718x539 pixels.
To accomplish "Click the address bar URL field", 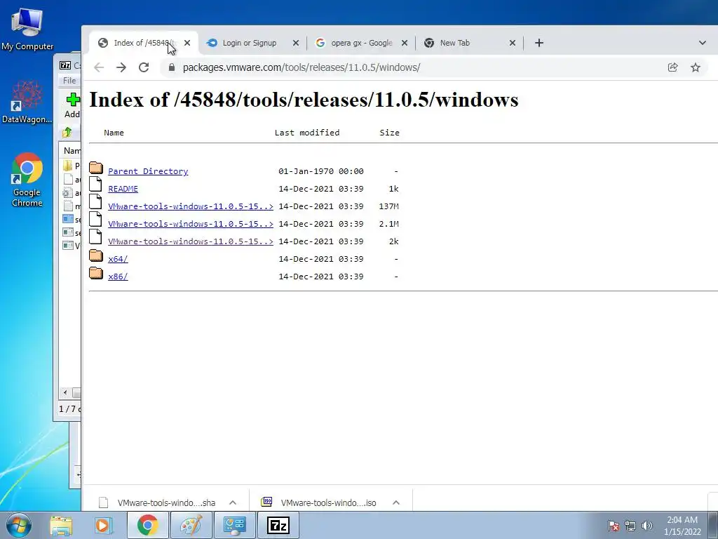I will (x=412, y=67).
